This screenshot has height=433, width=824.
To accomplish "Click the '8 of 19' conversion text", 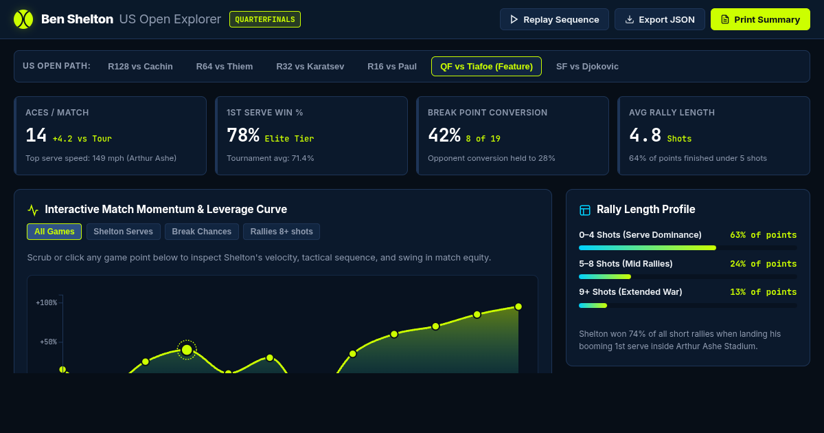I will pyautogui.click(x=483, y=139).
